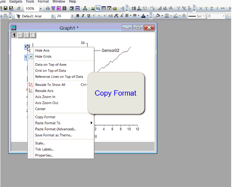The image size is (234, 187).
Task: Click the Sort A-Z arrows icon
Action: tap(145, 8)
